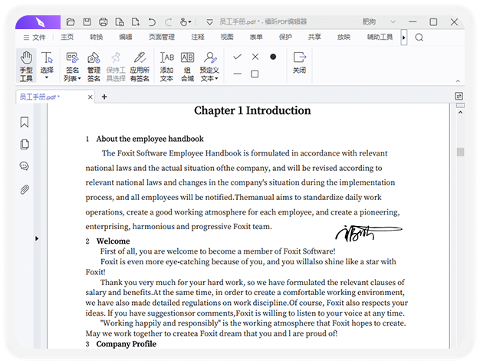Screen dimensions: 480x364
Task: Click the print icon in title bar
Action: point(104,22)
